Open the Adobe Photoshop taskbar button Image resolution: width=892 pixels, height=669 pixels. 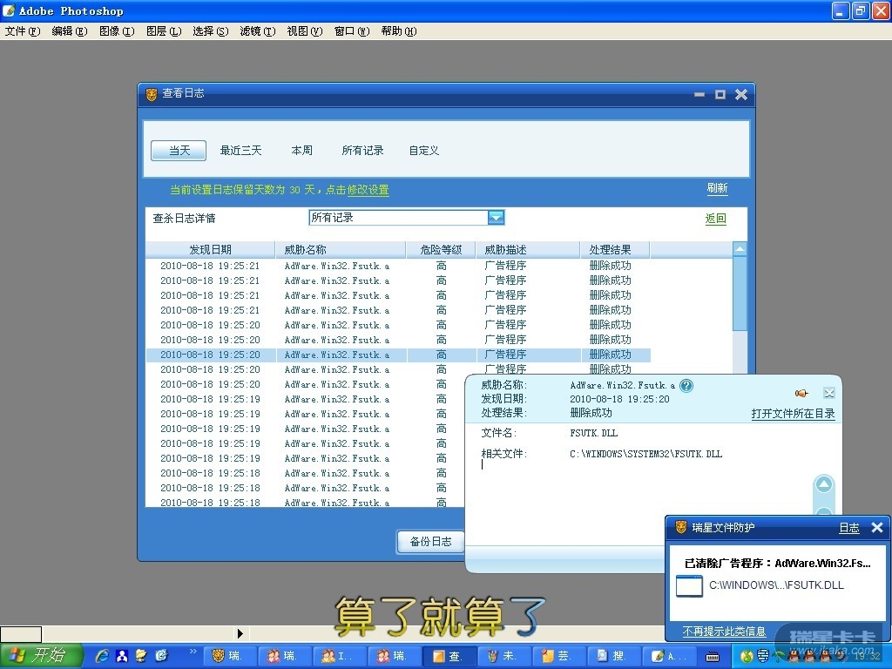click(x=670, y=657)
